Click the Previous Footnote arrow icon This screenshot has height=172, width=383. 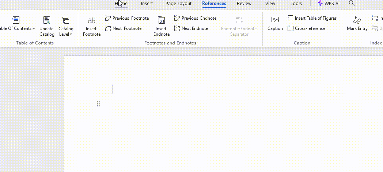pyautogui.click(x=108, y=18)
